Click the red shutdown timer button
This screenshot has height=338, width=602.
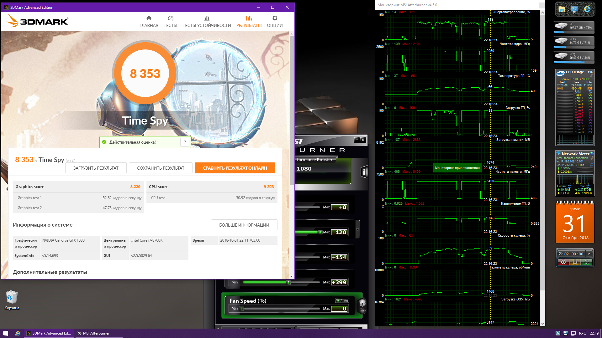click(x=563, y=262)
